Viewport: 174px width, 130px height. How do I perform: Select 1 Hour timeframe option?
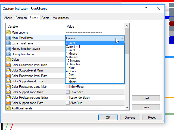coord(95,68)
